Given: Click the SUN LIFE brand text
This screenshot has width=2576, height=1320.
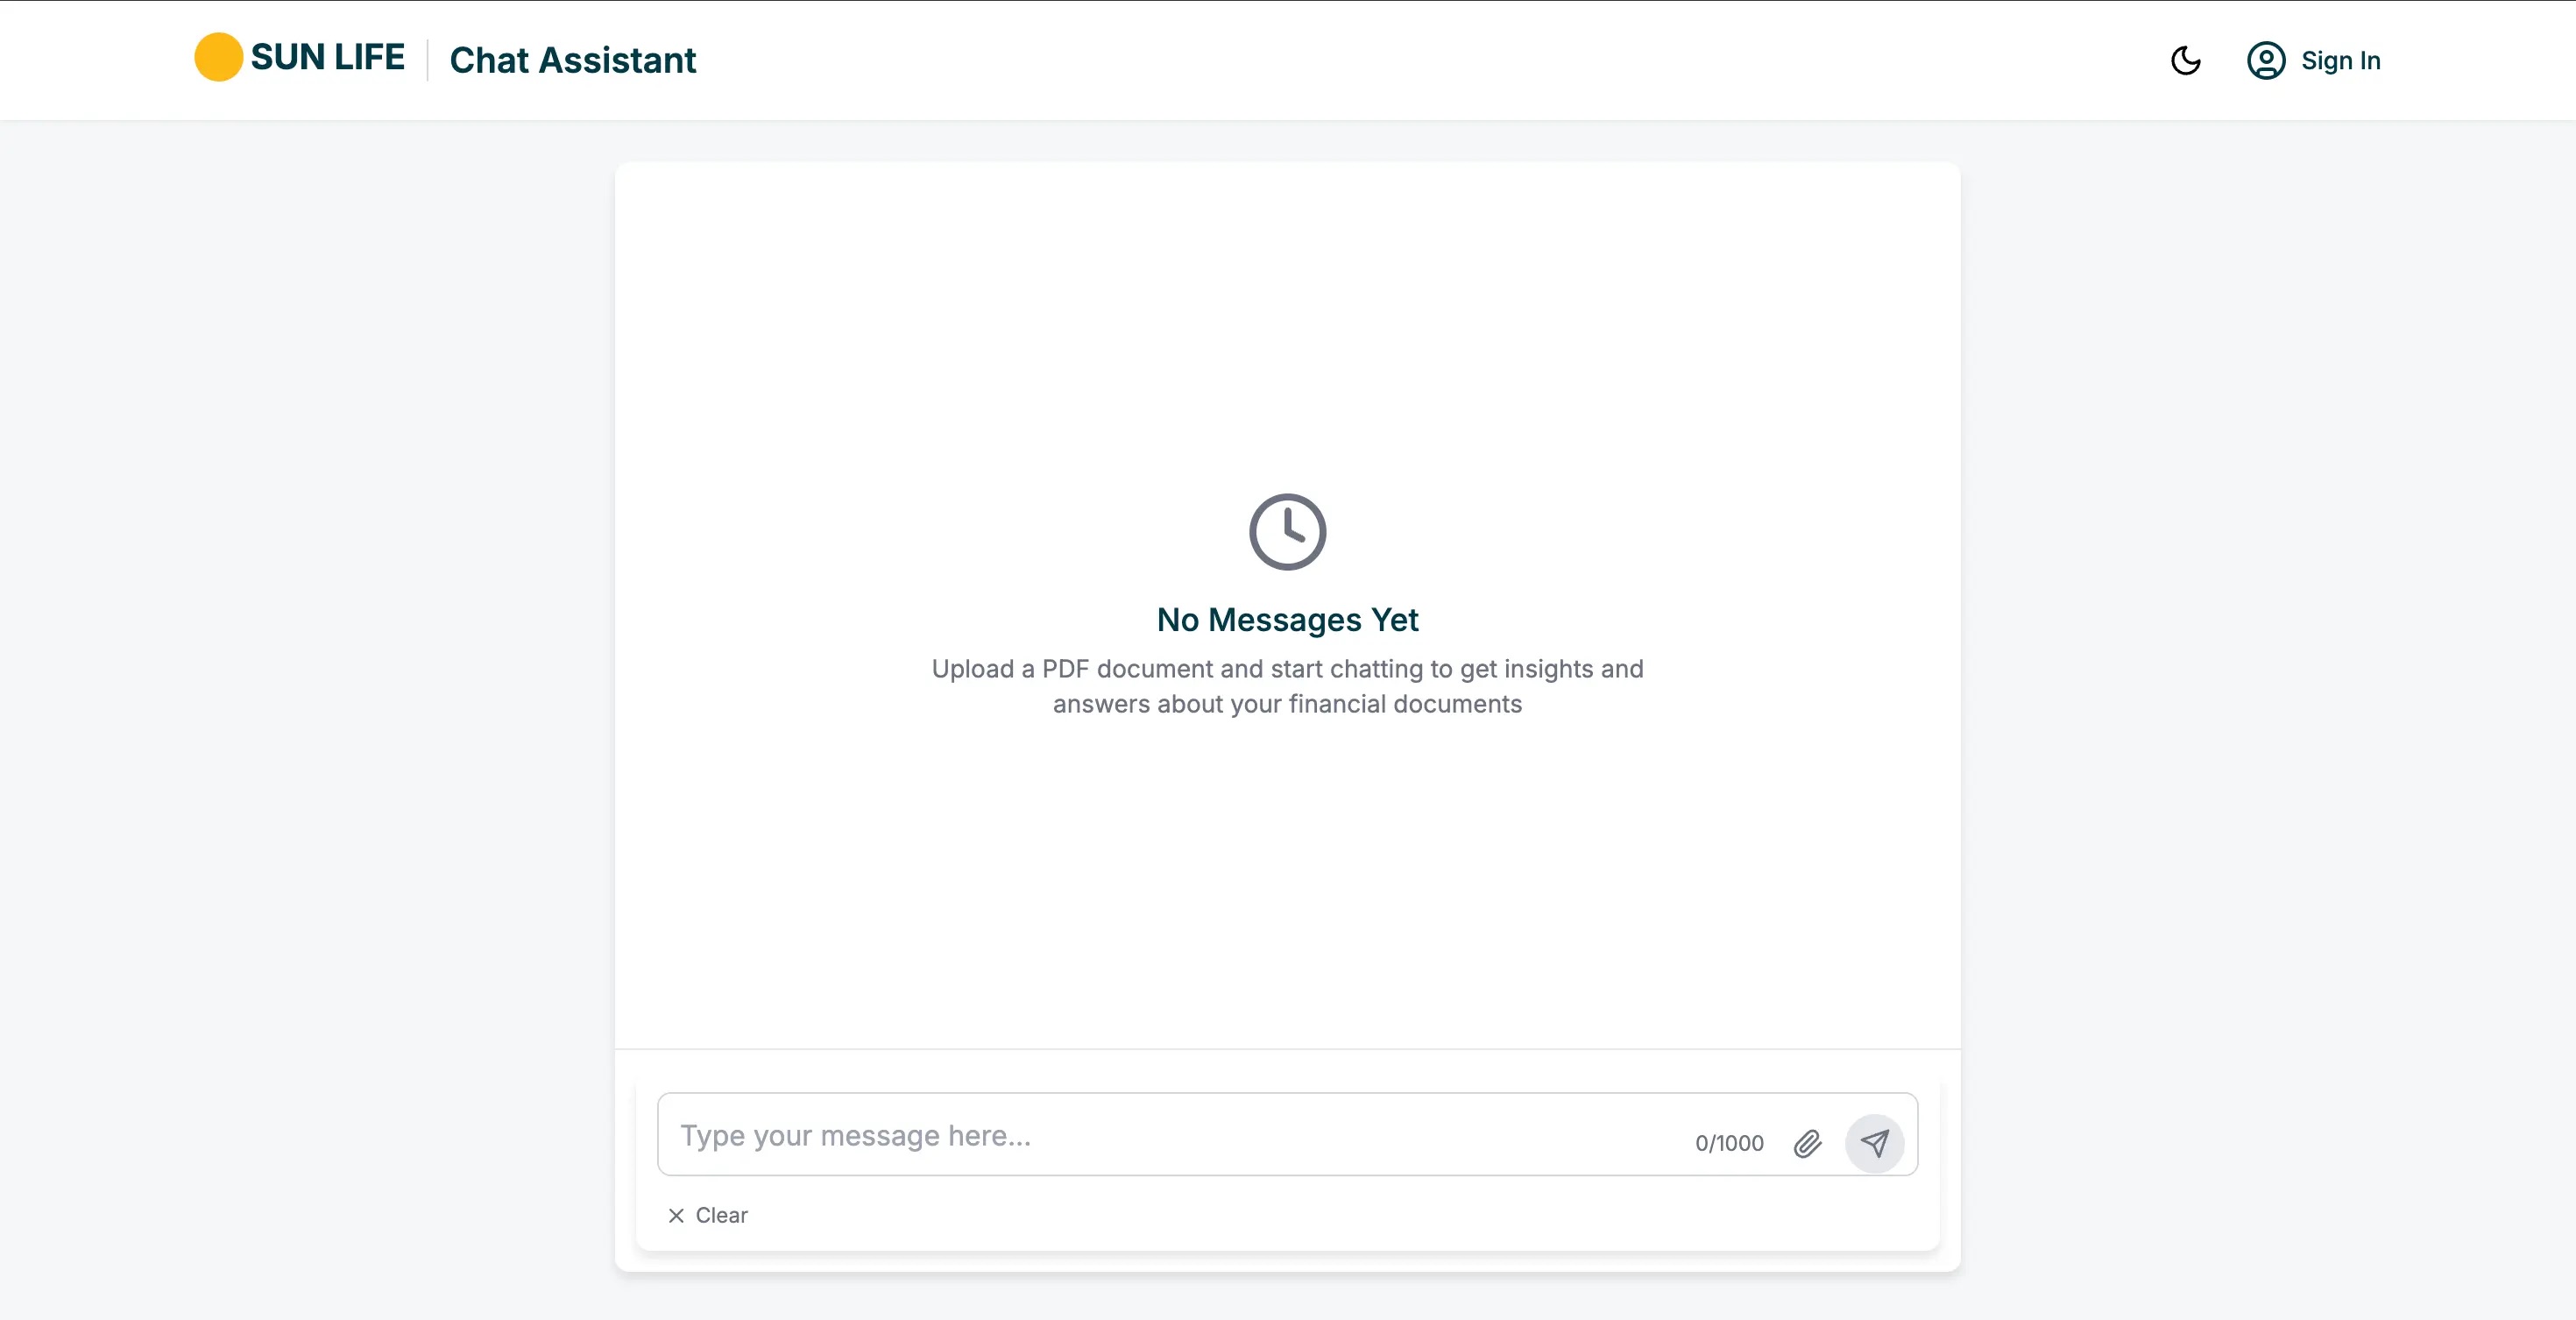Looking at the screenshot, I should point(327,57).
